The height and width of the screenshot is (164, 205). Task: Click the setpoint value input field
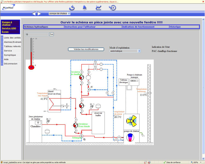point(36,34)
